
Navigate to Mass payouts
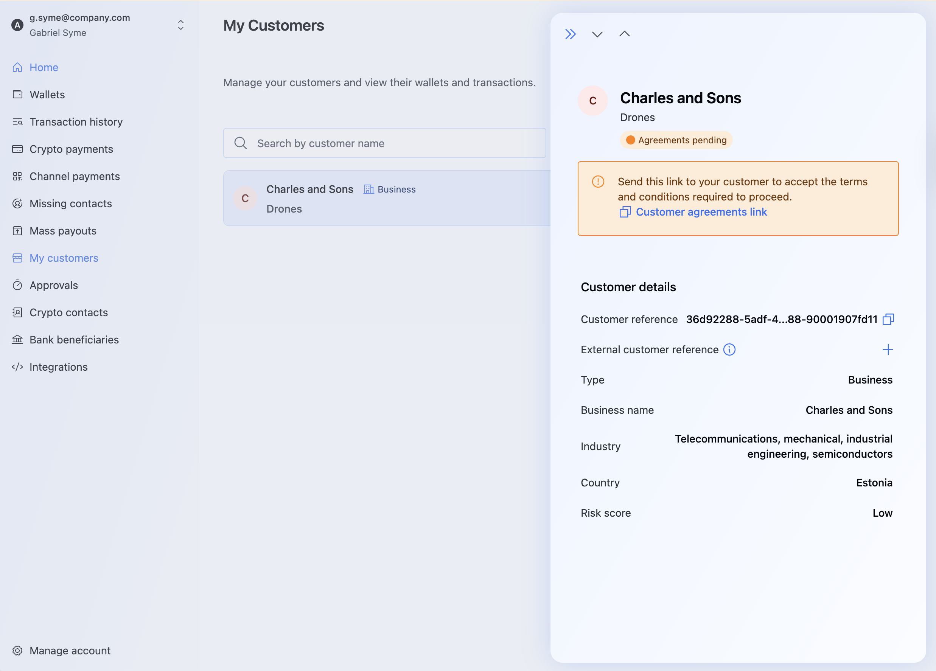[x=63, y=231]
